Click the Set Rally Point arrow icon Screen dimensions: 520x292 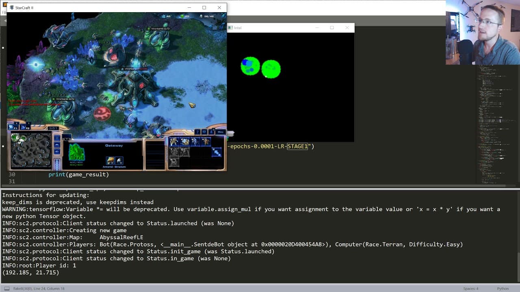point(217,152)
